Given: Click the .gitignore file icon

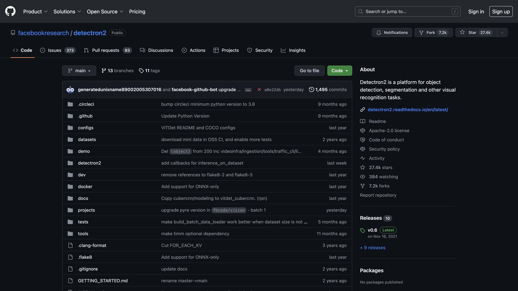Looking at the screenshot, I should (x=70, y=269).
